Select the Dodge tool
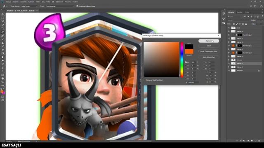 coord(2,60)
